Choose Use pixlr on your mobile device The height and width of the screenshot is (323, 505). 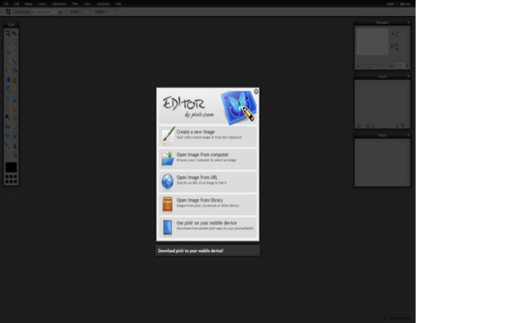pyautogui.click(x=208, y=227)
